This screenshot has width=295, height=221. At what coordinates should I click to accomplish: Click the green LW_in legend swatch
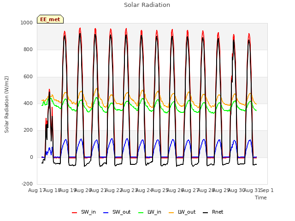tap(141, 213)
